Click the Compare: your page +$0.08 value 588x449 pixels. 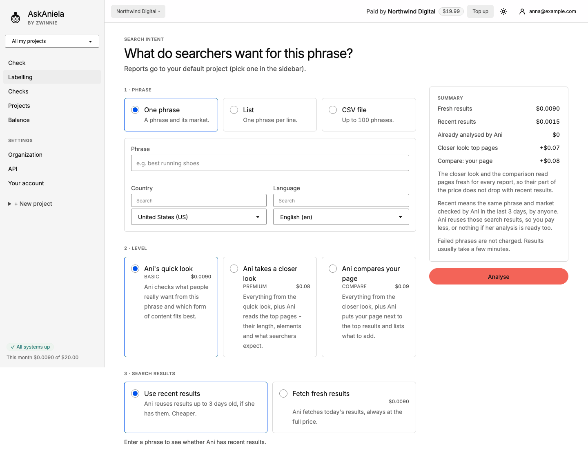(550, 161)
